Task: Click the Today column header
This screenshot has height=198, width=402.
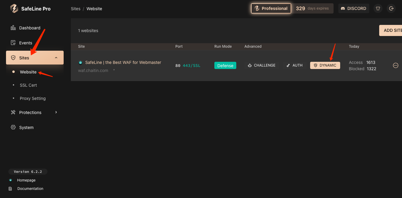Action: click(x=354, y=46)
